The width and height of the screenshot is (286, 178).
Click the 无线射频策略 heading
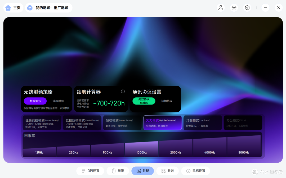pos(38,92)
